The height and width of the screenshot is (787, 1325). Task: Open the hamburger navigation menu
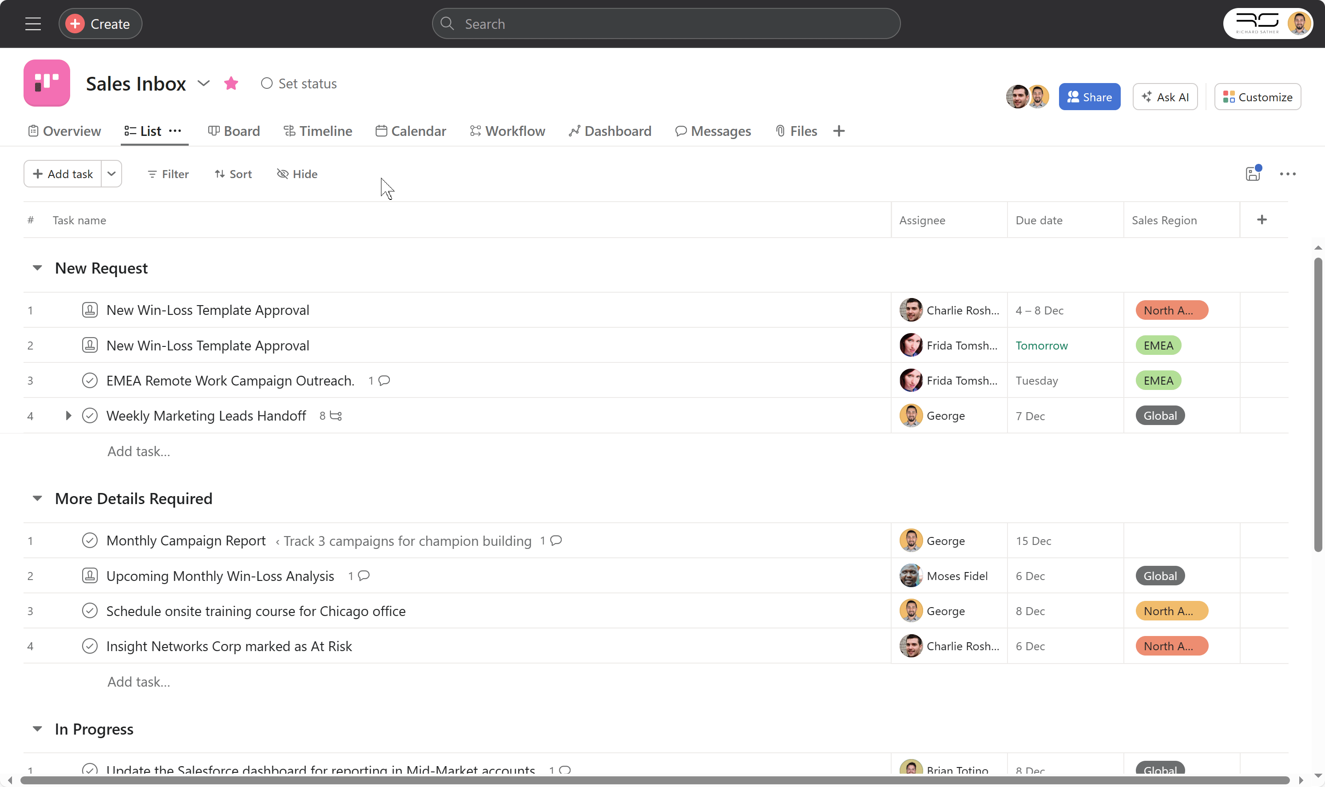point(33,24)
